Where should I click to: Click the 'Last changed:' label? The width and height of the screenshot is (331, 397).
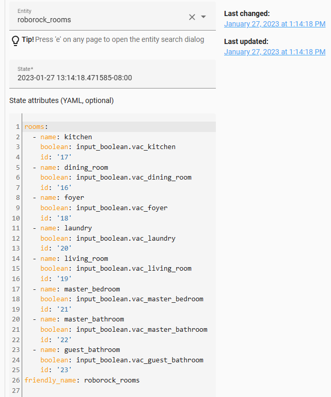(247, 13)
